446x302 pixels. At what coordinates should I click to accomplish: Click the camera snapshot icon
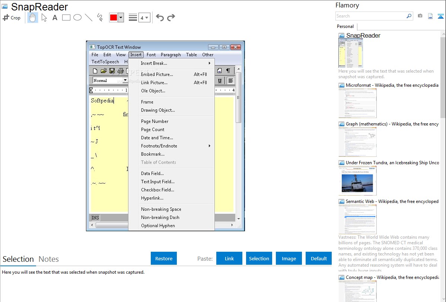click(x=420, y=16)
